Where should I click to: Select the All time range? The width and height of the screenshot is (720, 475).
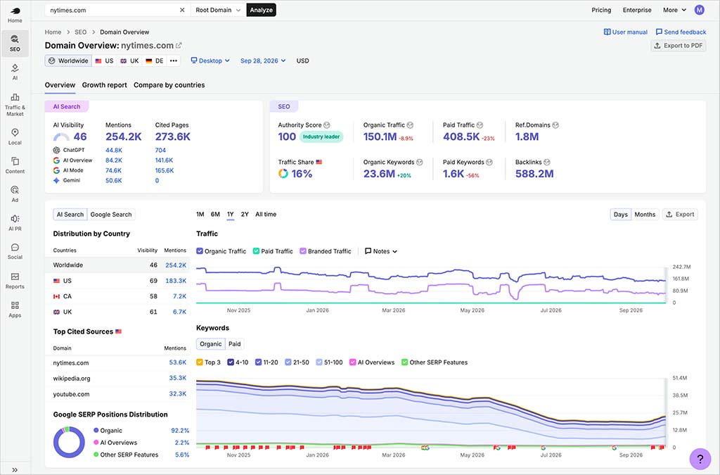click(266, 215)
